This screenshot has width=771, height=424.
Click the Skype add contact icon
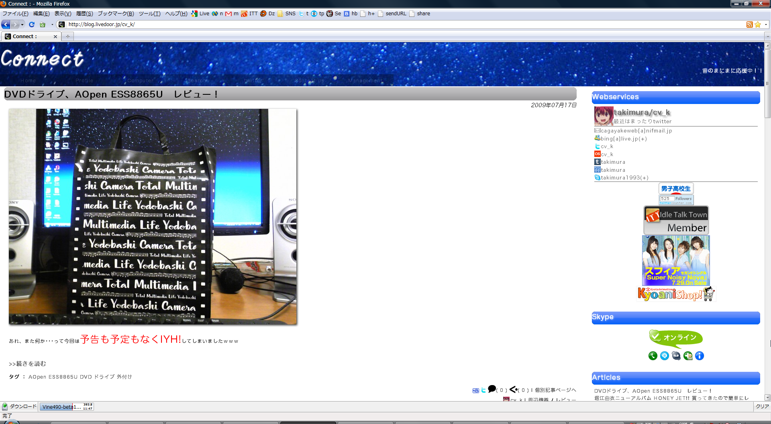tap(688, 356)
